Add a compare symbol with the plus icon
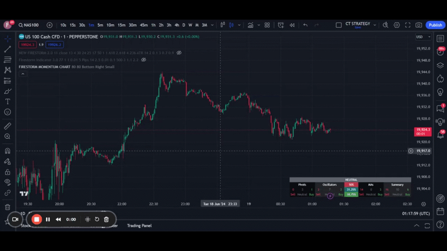This screenshot has width=447, height=251. click(49, 25)
